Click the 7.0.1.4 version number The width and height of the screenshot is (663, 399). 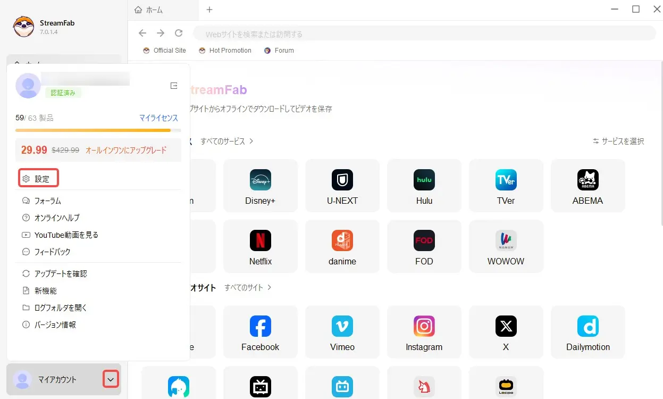pyautogui.click(x=48, y=32)
